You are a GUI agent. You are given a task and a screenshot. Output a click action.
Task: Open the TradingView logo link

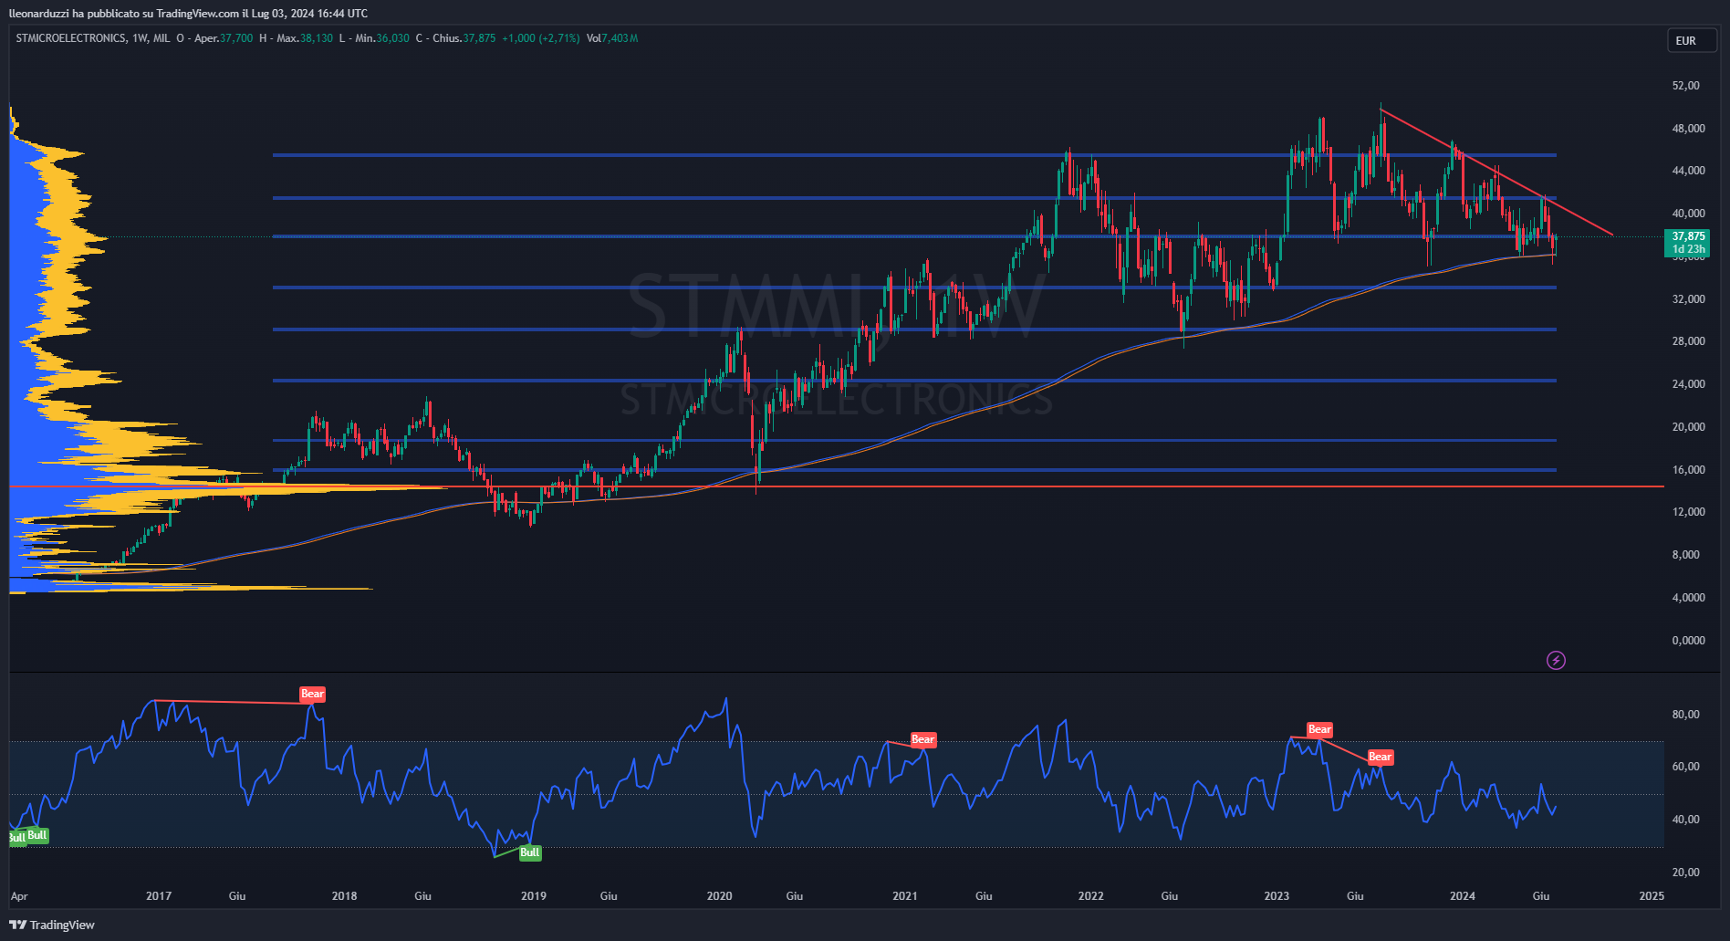52,925
